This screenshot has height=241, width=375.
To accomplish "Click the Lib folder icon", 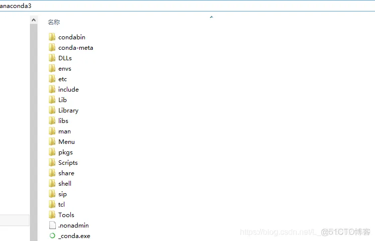I will pyautogui.click(x=52, y=100).
